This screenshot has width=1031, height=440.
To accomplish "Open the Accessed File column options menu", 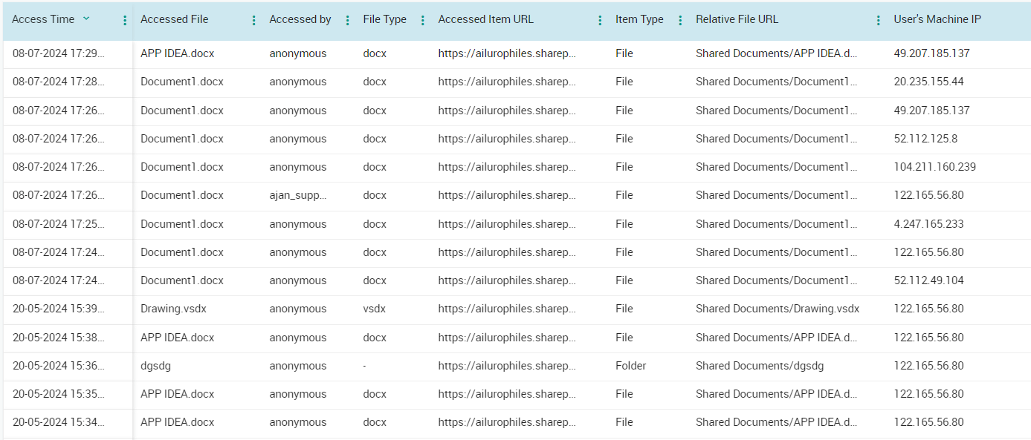I will tap(254, 21).
